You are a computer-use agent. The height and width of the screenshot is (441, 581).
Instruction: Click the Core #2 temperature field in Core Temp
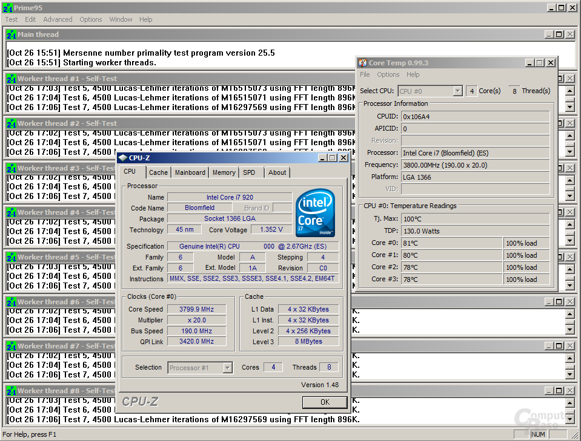pos(451,267)
